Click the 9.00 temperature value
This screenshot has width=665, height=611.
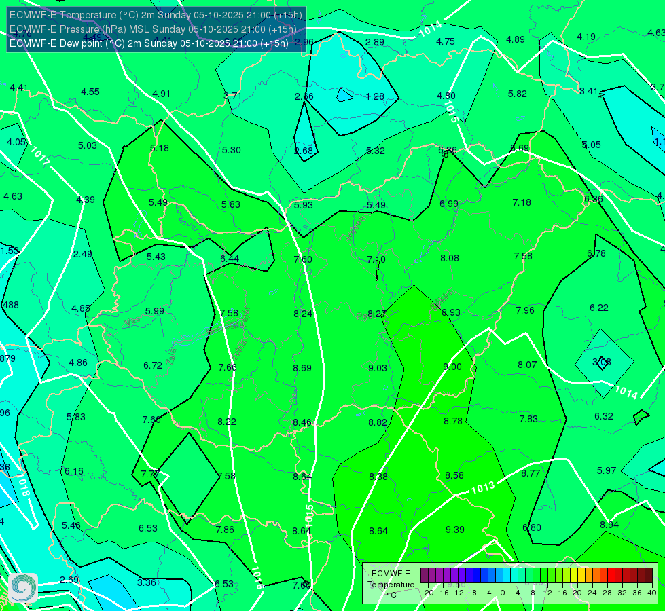click(x=452, y=367)
